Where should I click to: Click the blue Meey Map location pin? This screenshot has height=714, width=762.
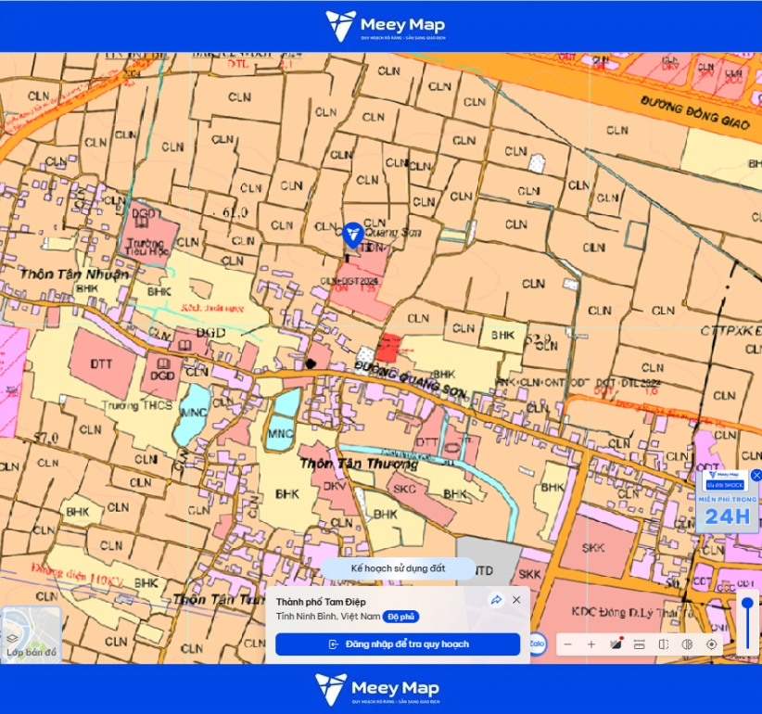(x=353, y=236)
